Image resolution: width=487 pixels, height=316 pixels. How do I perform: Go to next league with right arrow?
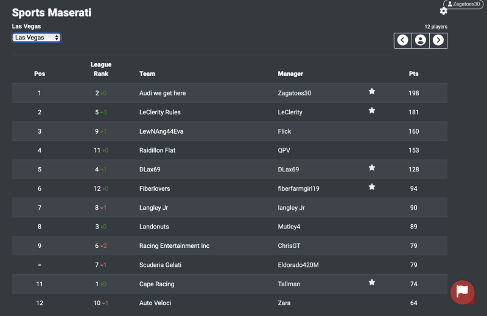click(438, 40)
